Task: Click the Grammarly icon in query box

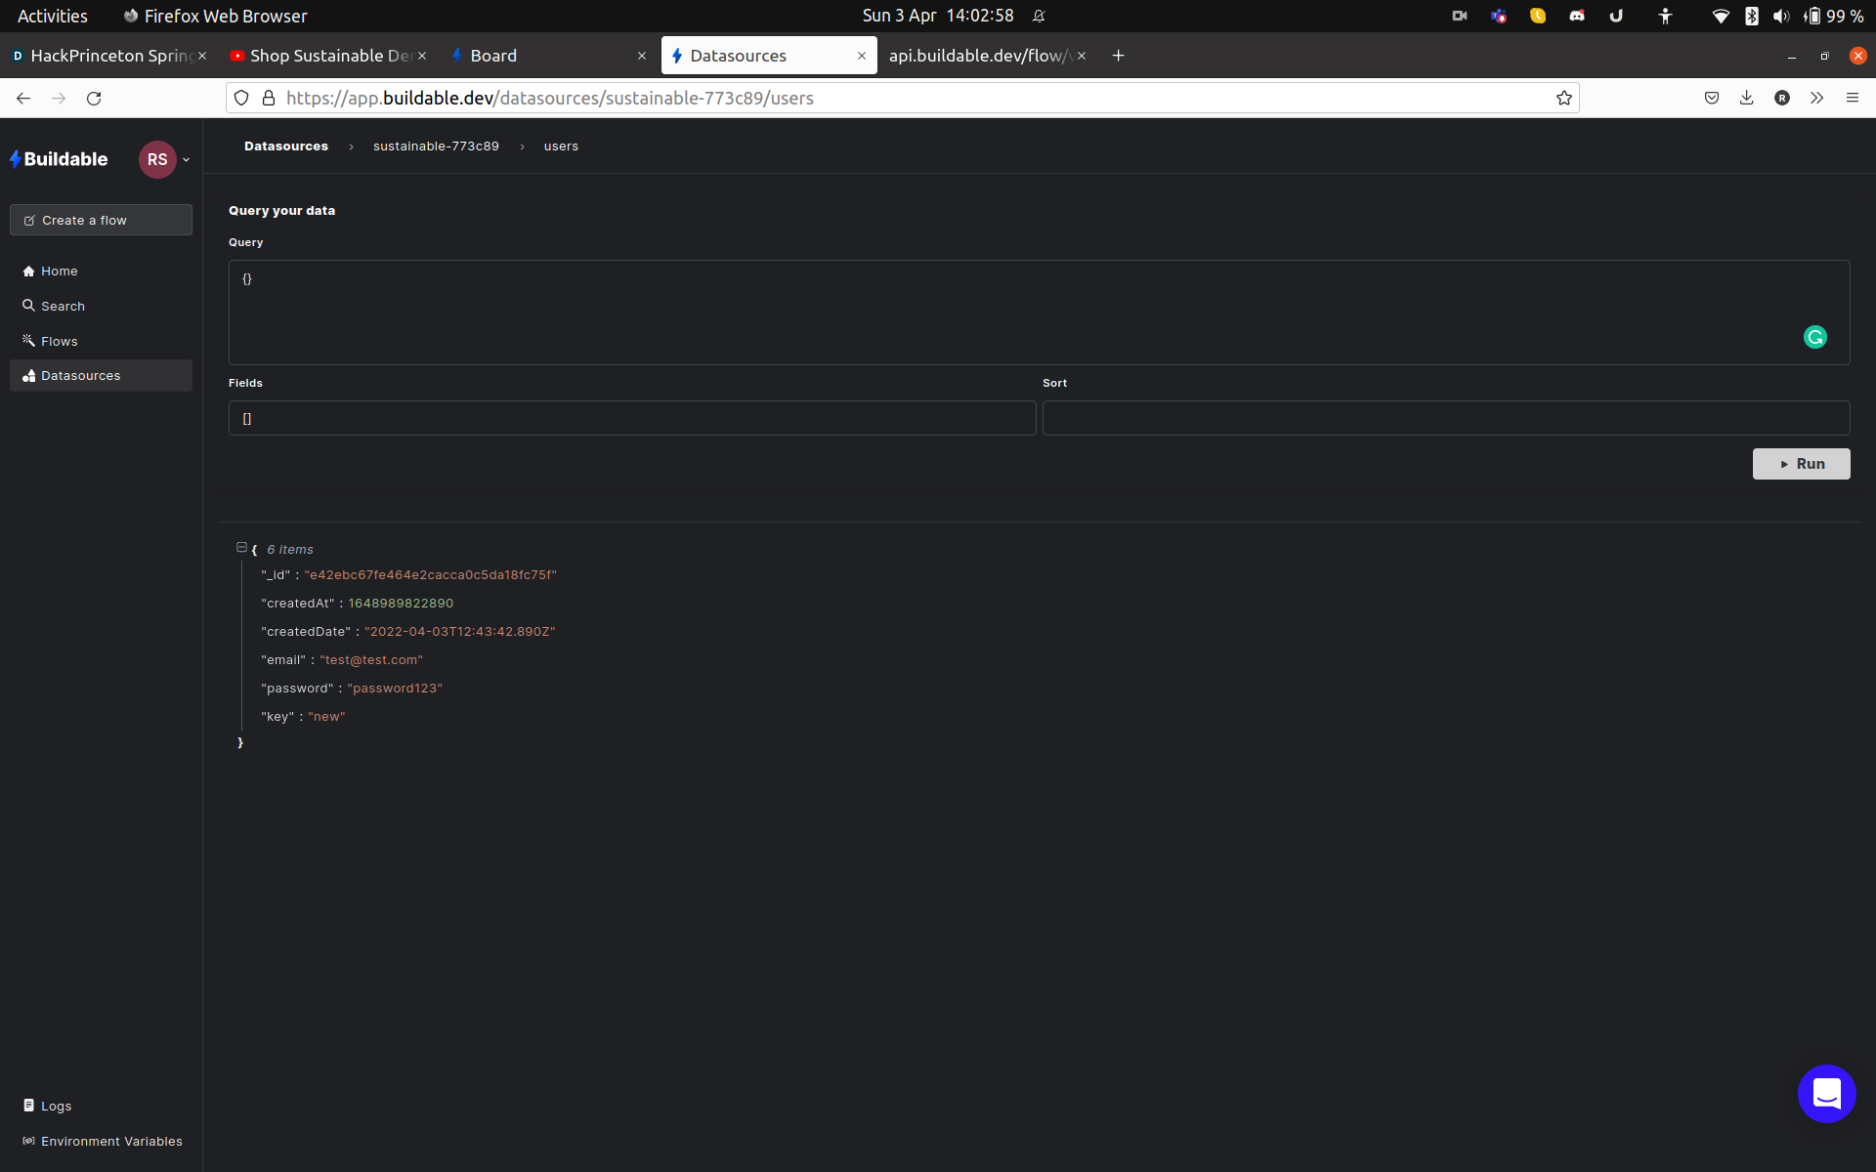Action: (x=1814, y=337)
